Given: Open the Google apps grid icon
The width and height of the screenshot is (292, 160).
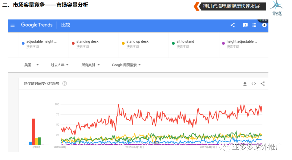Looking at the screenshot, I should point(254,25).
